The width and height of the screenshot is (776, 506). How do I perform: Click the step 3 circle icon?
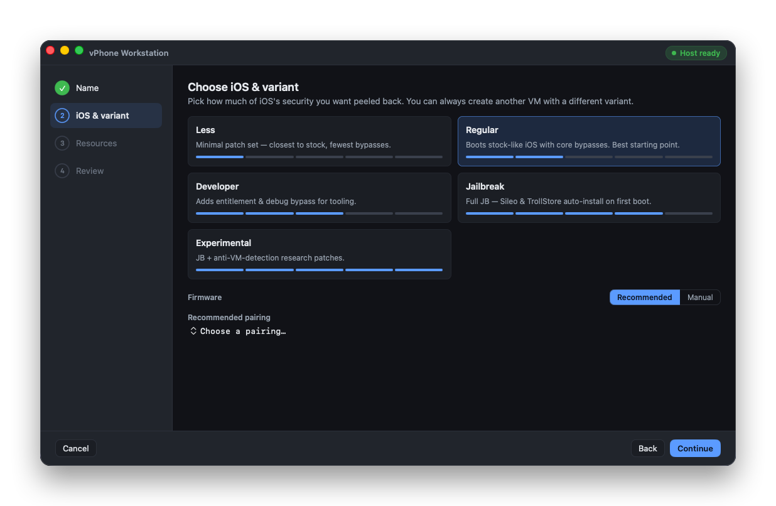pos(62,143)
